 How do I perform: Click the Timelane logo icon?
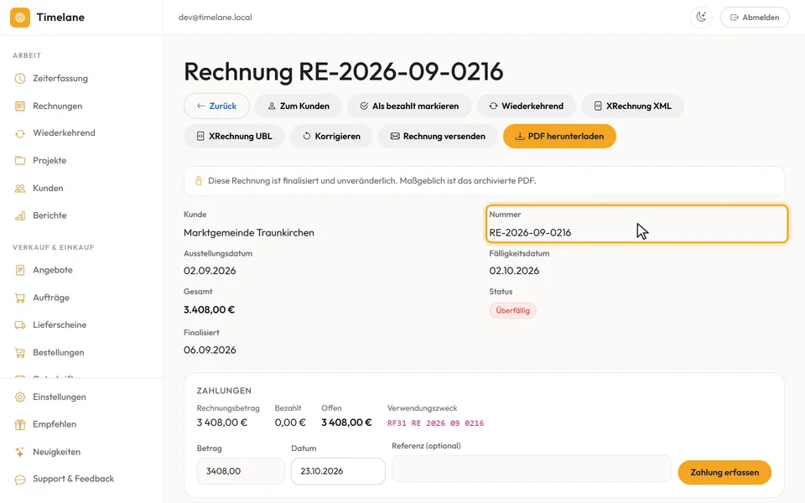tap(20, 18)
